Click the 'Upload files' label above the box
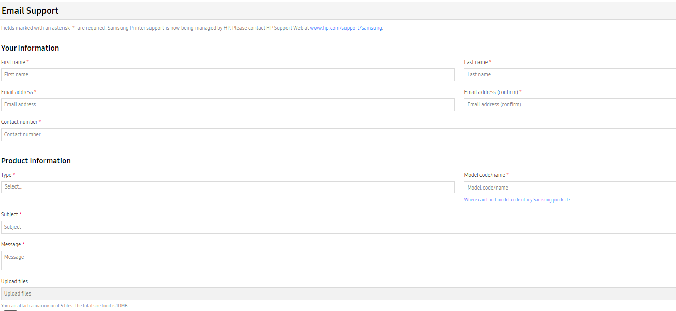Screen dimensions: 676x311 coord(14,281)
